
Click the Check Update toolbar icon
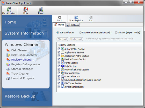point(9,10)
